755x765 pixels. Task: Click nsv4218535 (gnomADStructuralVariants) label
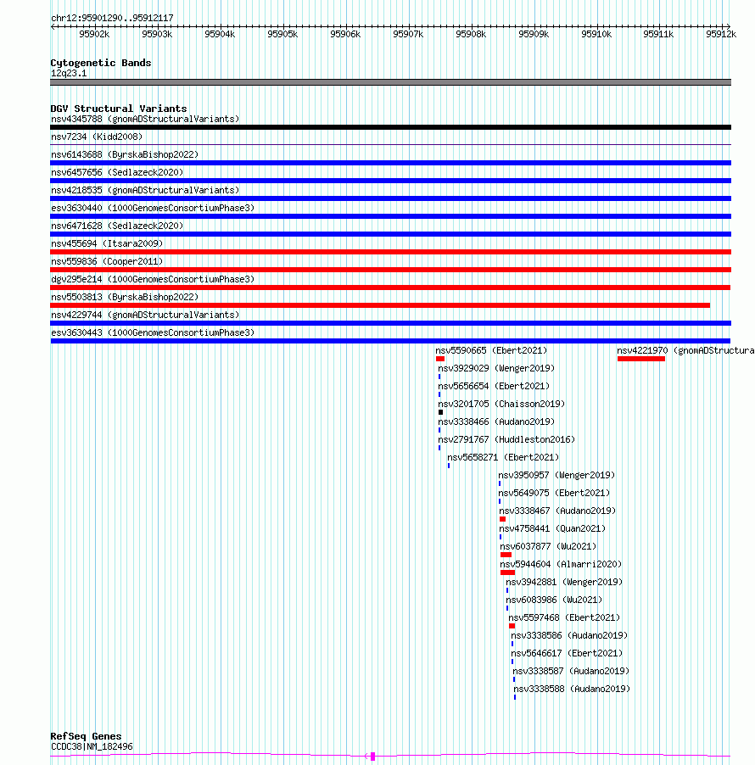(145, 190)
